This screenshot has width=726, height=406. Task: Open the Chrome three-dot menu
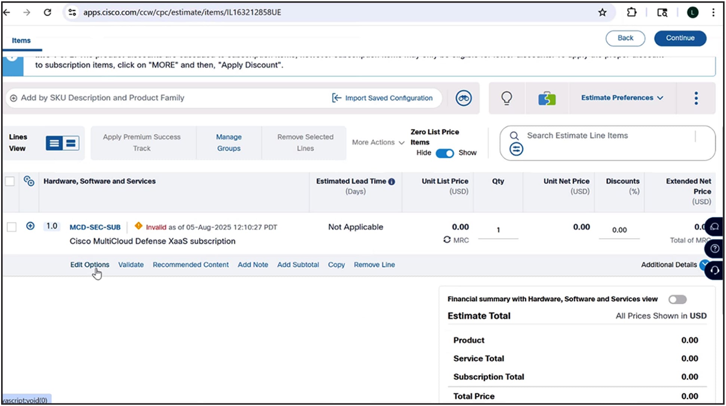pos(713,12)
